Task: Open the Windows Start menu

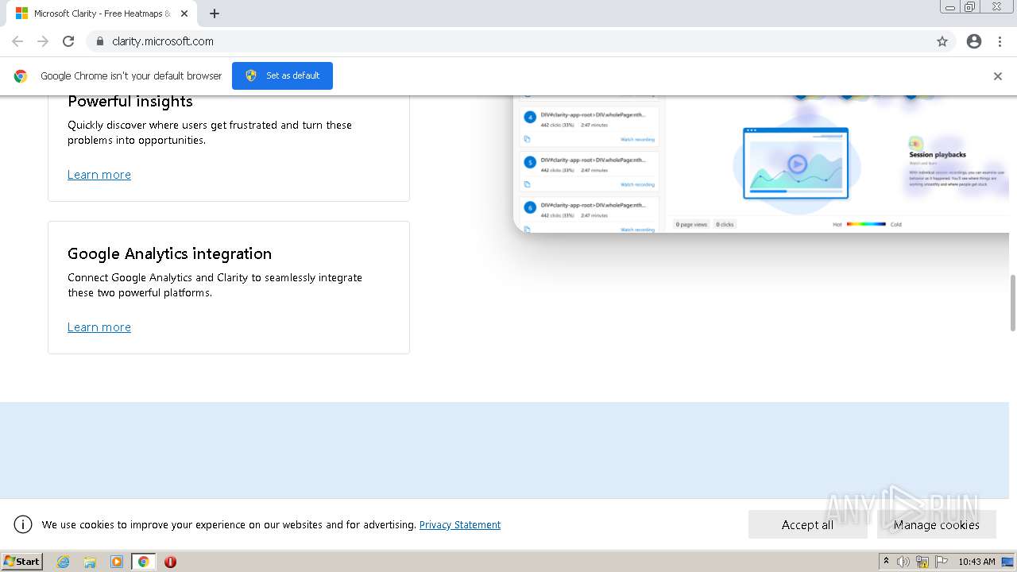Action: (21, 561)
